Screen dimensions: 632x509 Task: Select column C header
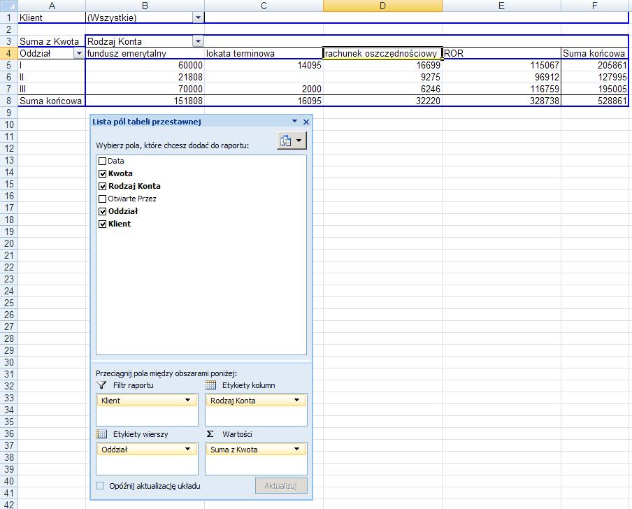[264, 6]
